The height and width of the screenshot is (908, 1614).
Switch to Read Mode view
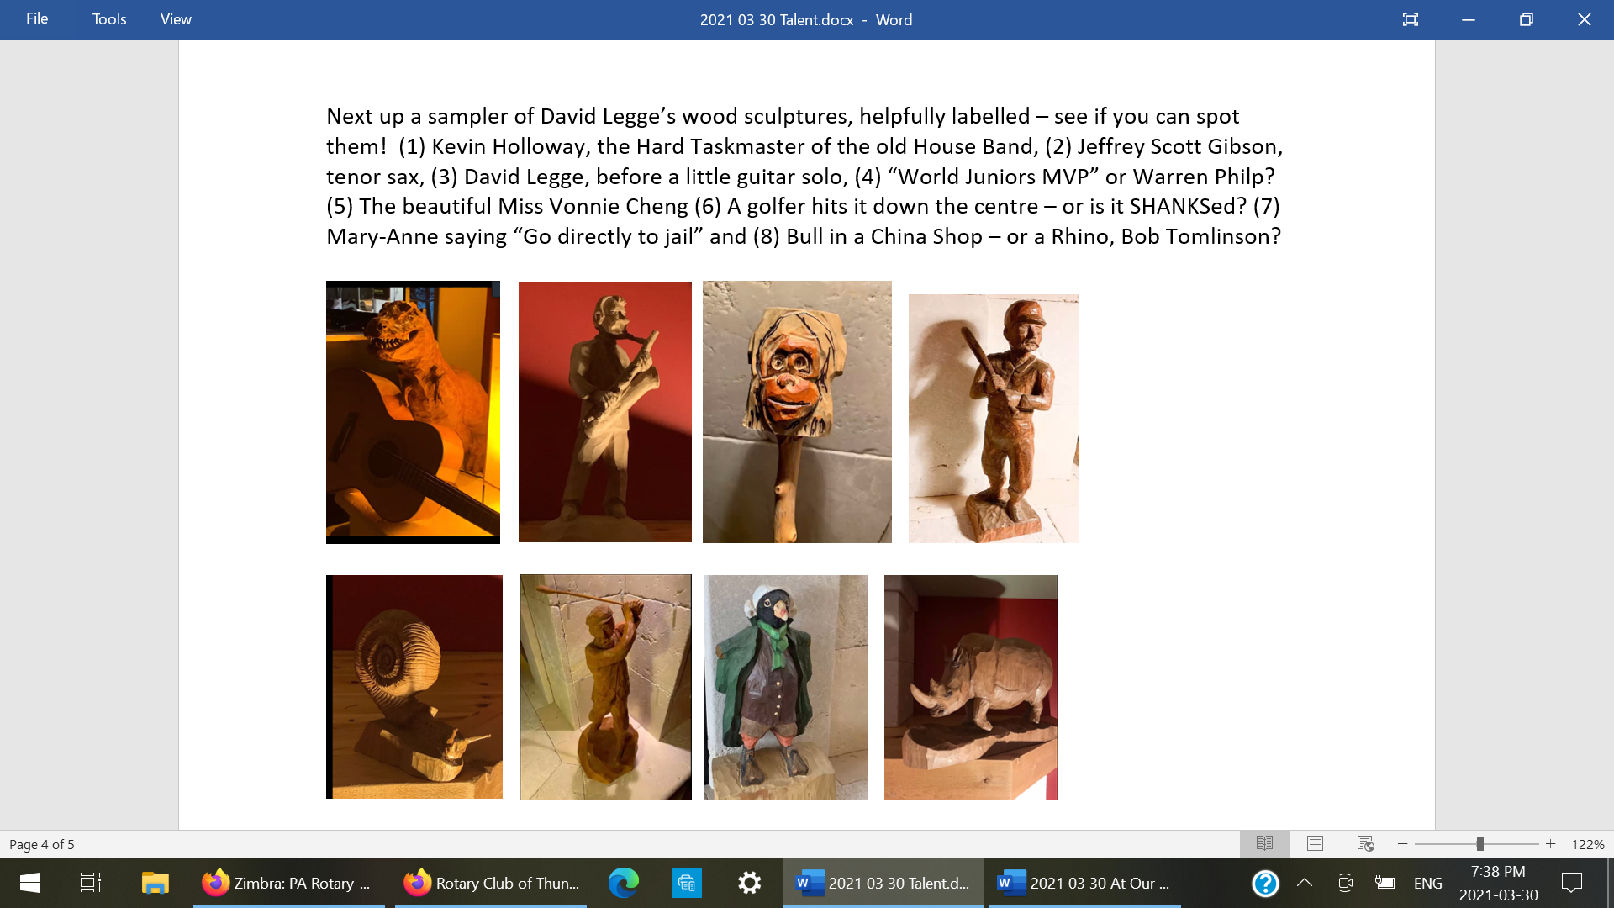click(x=1264, y=843)
